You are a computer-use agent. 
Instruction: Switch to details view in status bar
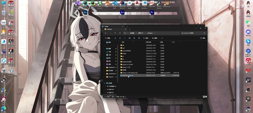[x=204, y=97]
